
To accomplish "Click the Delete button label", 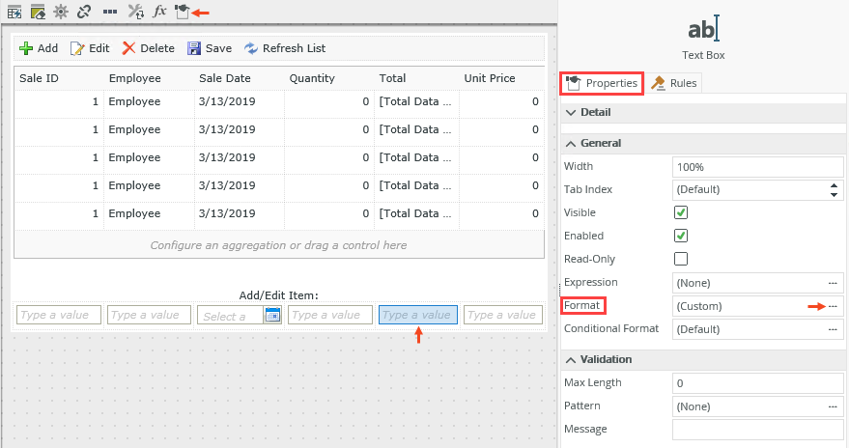I will point(157,48).
